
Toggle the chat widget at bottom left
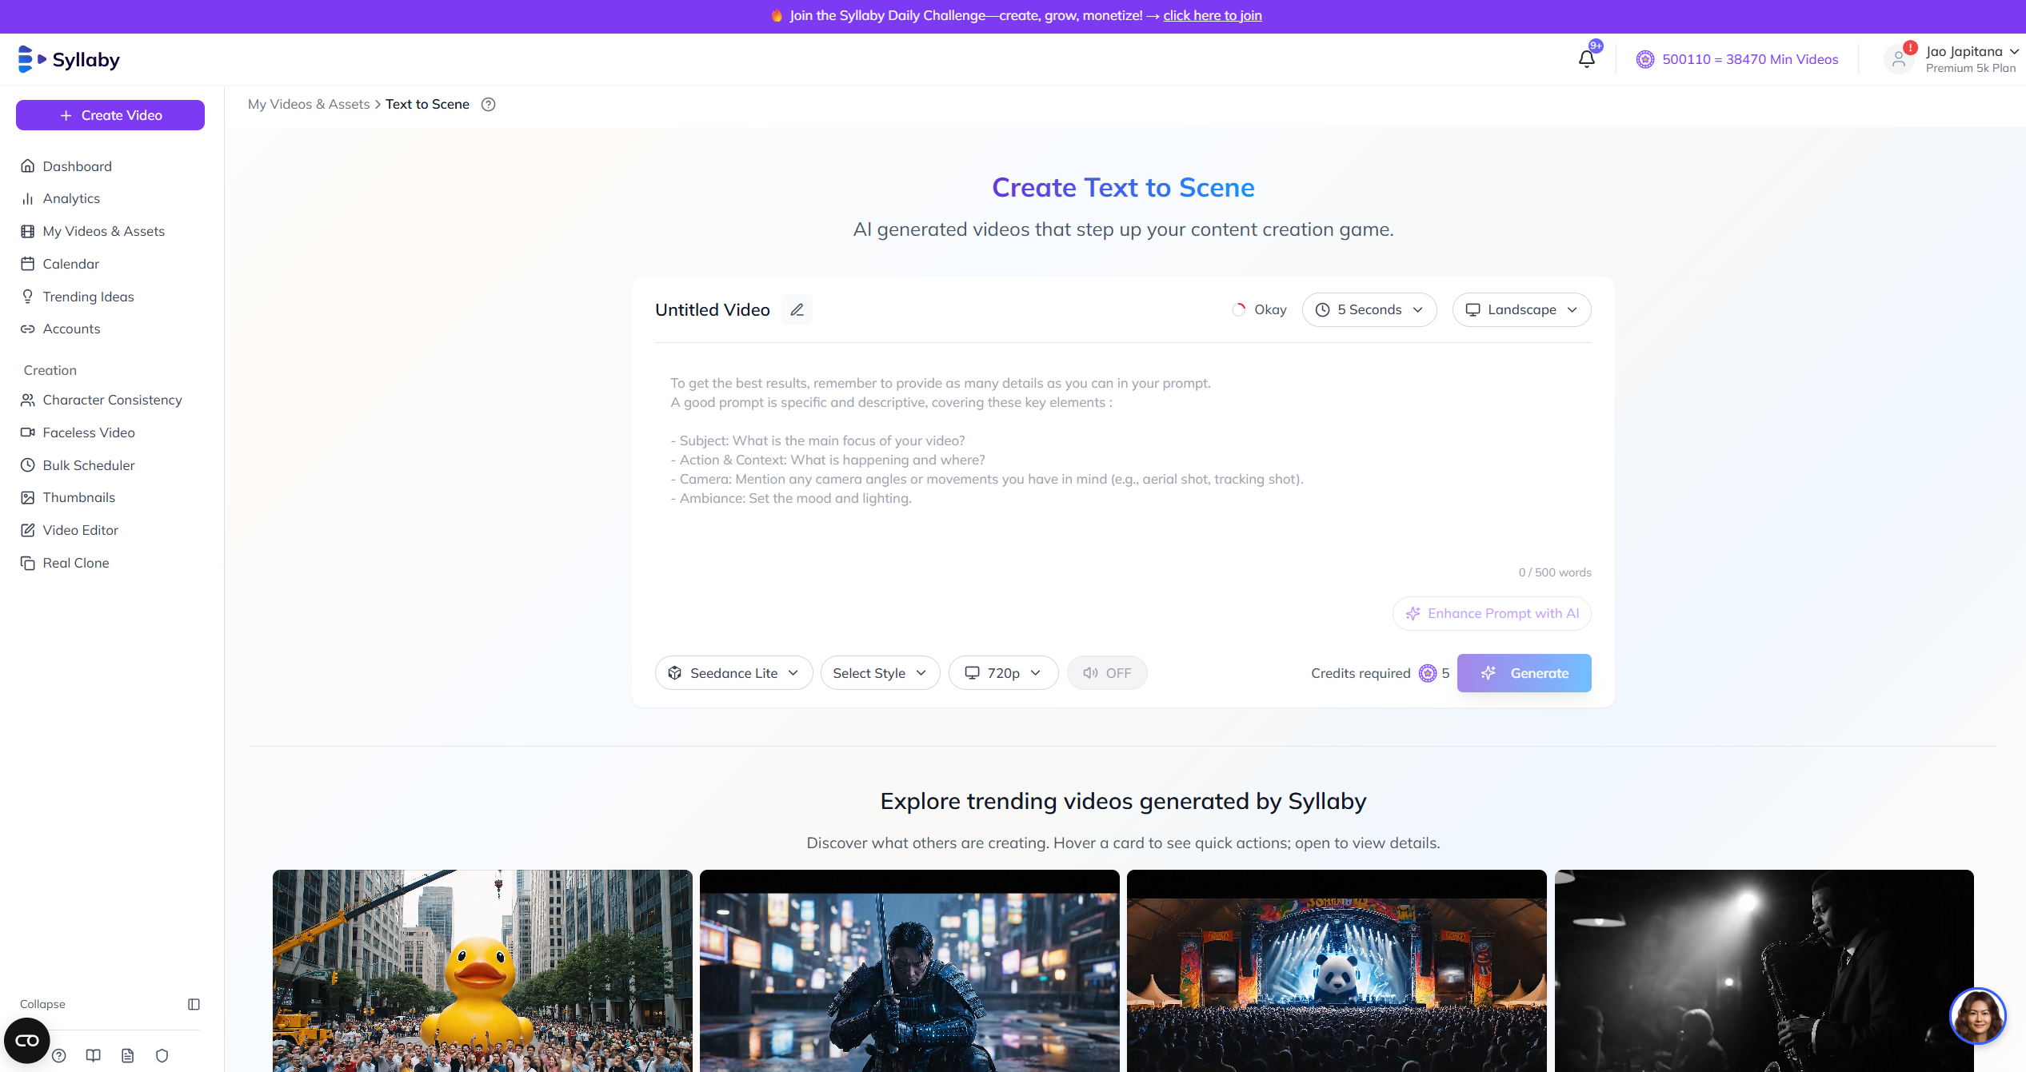click(26, 1040)
